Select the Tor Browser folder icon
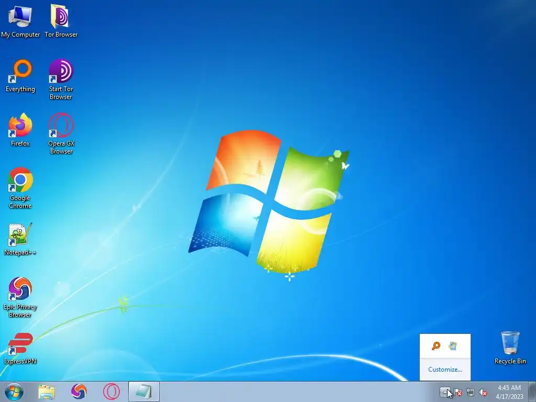The image size is (536, 402). [x=61, y=21]
